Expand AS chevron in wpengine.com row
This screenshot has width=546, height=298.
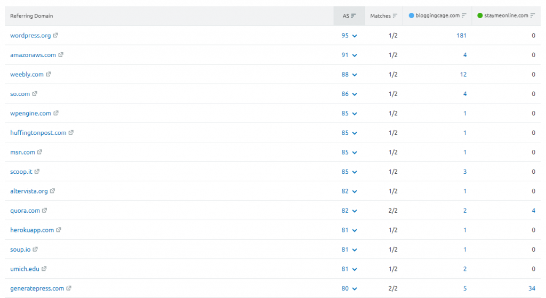[355, 114]
